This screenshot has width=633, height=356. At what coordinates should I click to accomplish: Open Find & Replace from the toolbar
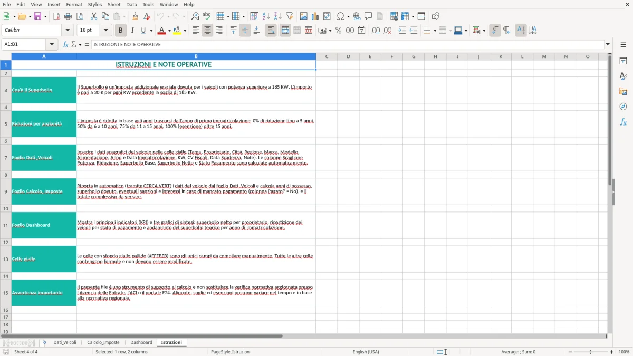click(195, 16)
